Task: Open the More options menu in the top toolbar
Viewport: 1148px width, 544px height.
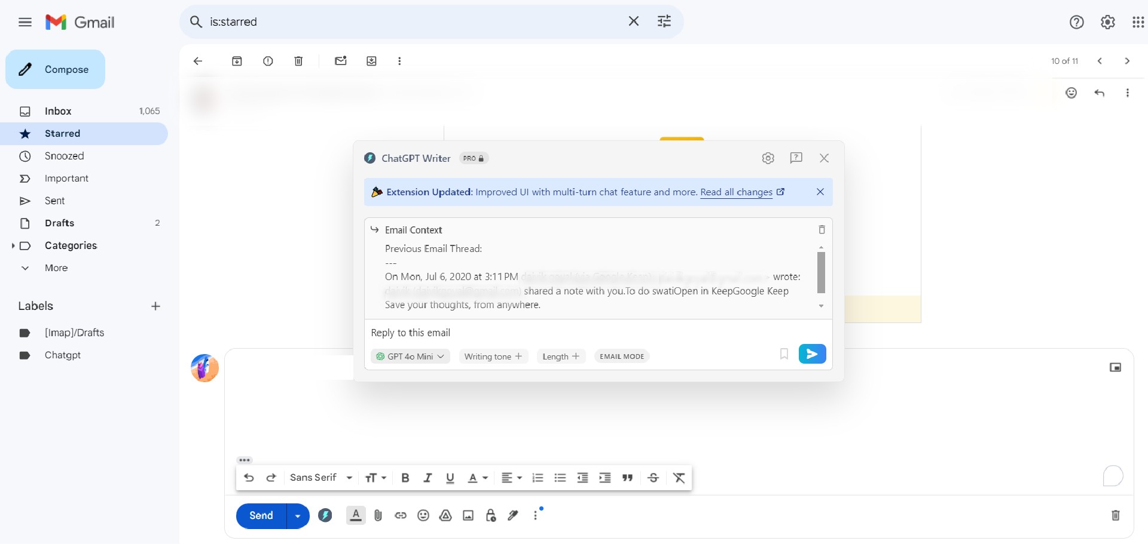Action: [x=399, y=61]
